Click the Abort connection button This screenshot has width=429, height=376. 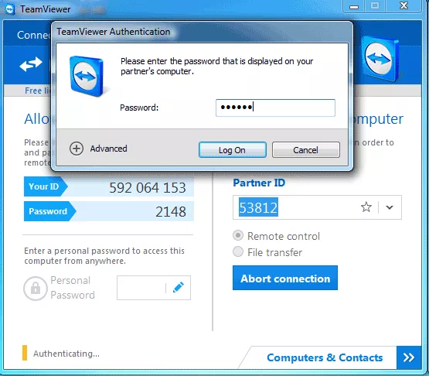click(285, 278)
